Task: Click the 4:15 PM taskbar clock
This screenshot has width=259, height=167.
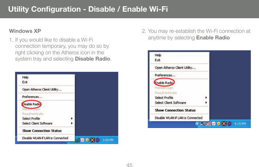Action: 240,124
